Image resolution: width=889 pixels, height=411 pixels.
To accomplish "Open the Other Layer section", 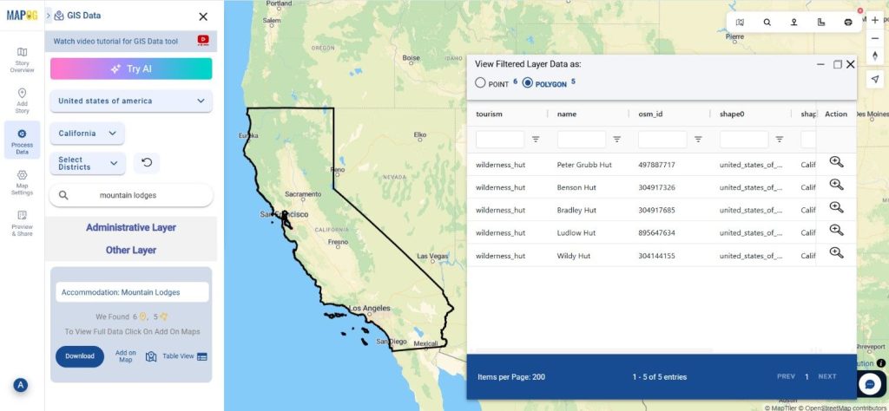I will [x=130, y=250].
